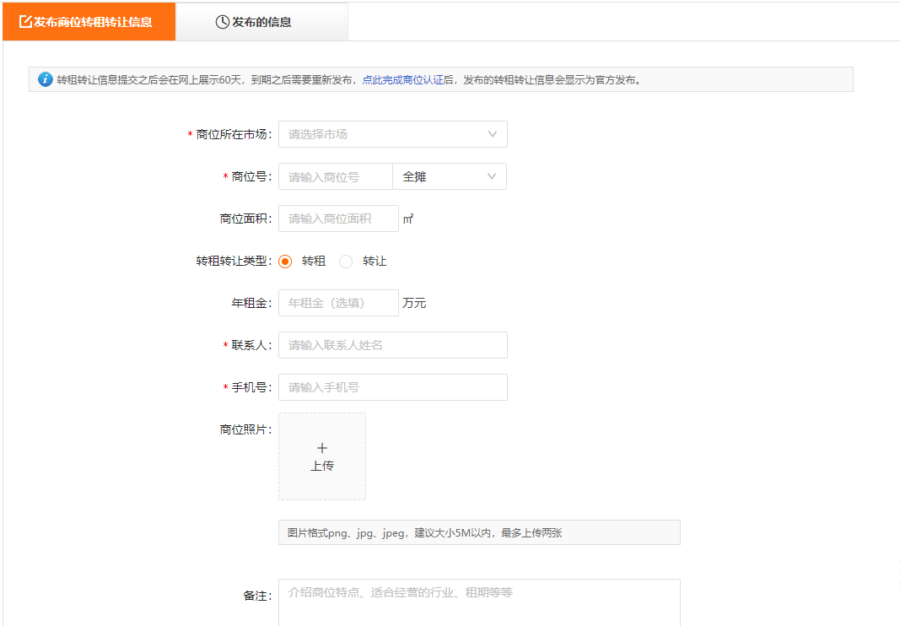Expand the 全摊 booth type dropdown
This screenshot has height=626, width=900.
449,176
